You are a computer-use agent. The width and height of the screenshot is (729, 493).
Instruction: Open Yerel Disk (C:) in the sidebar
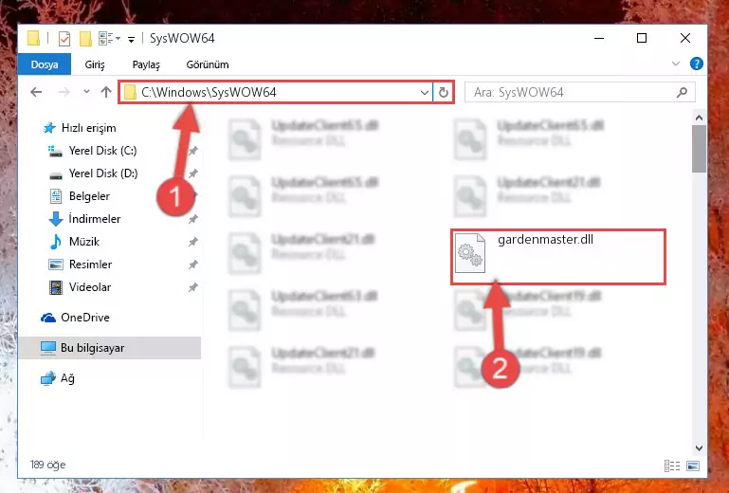pyautogui.click(x=102, y=151)
